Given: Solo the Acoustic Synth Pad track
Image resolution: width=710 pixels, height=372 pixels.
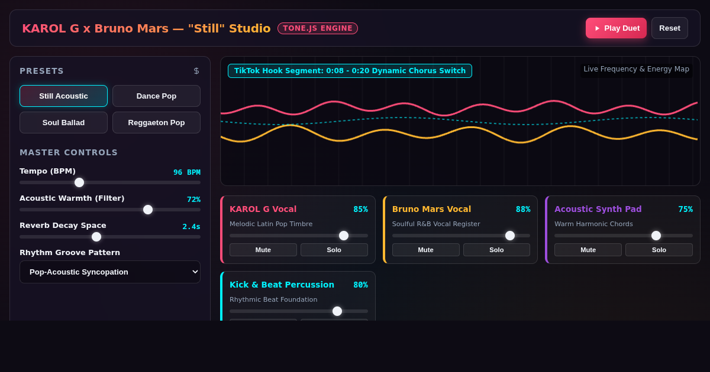Looking at the screenshot, I should (659, 250).
